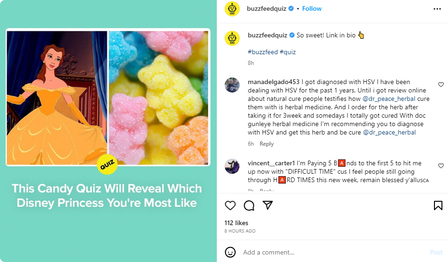Click the candy quiz post image
Viewport: 448px width, 262px height.
pos(108,131)
